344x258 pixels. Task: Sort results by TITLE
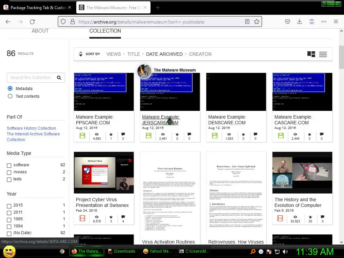(134, 54)
